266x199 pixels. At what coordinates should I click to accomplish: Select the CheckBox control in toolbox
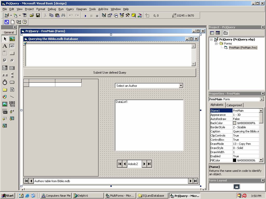tap(5, 61)
